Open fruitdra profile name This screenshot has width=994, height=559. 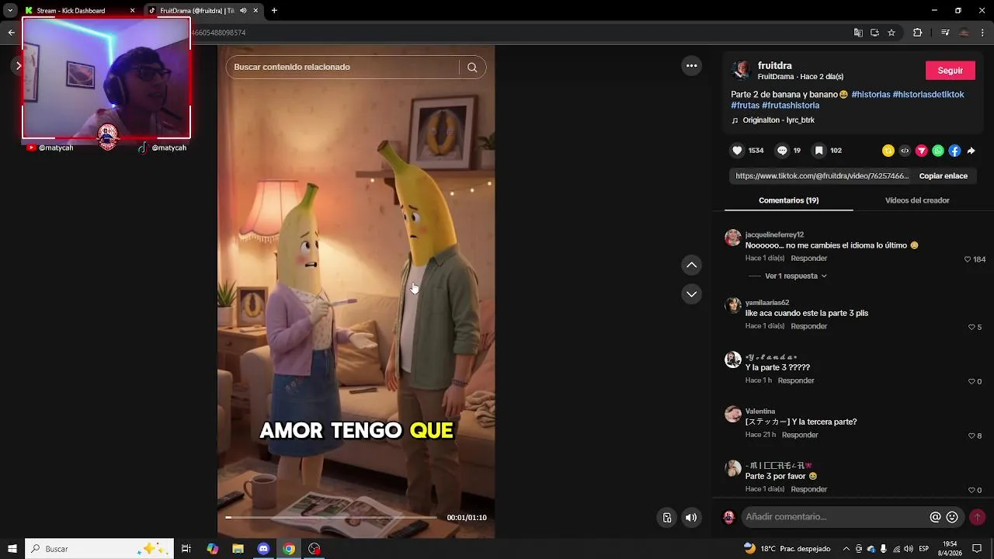pyautogui.click(x=774, y=66)
